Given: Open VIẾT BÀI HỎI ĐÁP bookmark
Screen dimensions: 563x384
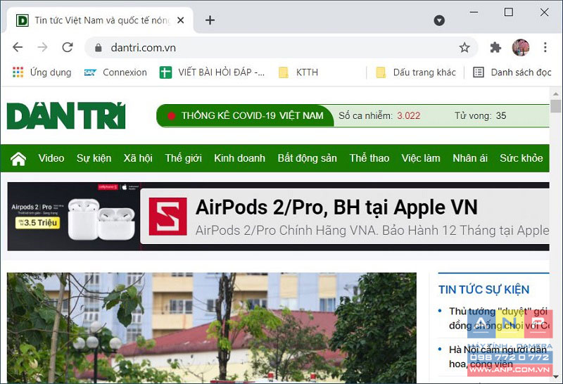Looking at the screenshot, I should point(212,72).
